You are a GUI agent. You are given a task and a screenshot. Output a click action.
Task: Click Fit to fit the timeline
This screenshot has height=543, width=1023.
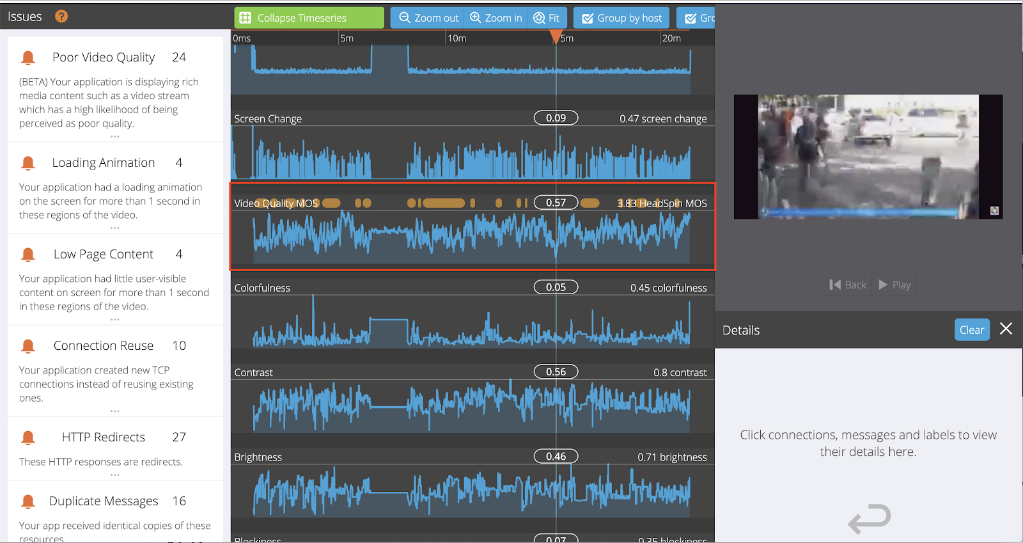tap(547, 18)
